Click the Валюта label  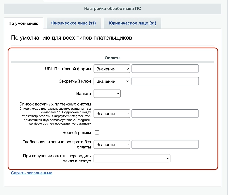84,93
